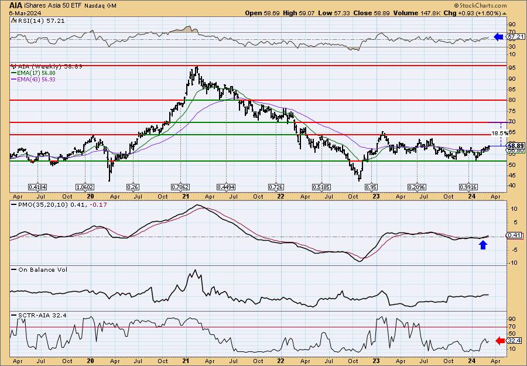This screenshot has width=527, height=366.
Task: Select the SCTR-AIA 32.4 panel legend
Action: click(x=39, y=315)
